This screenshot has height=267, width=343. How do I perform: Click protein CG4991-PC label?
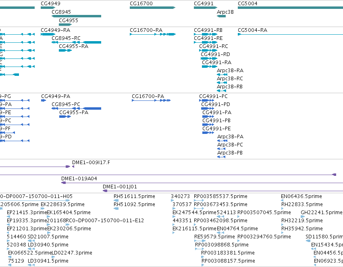213,96
